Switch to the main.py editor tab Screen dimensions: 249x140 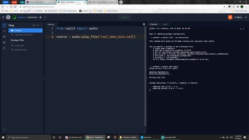tap(51, 24)
